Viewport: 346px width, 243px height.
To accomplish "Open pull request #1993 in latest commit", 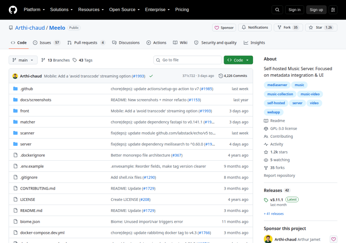I will (x=139, y=76).
